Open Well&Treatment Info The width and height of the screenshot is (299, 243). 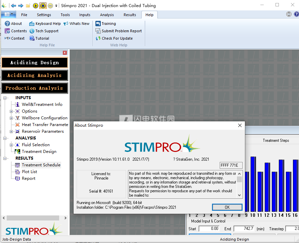click(x=42, y=105)
